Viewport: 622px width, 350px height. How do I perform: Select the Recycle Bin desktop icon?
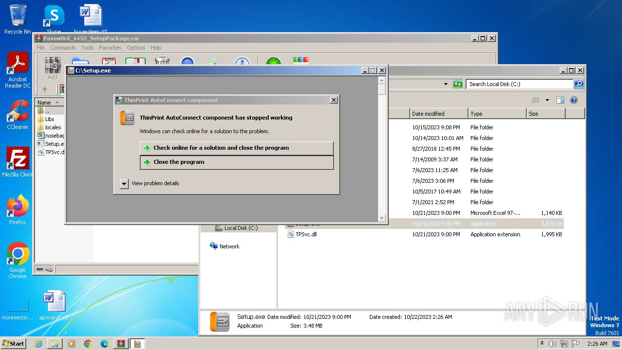pos(17,19)
